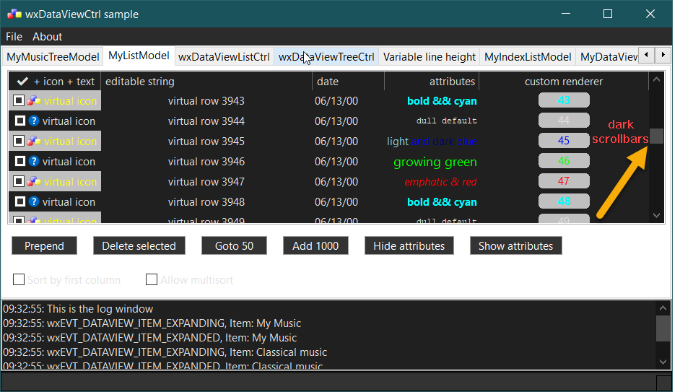
Task: Click custom renderer cell showing 46
Action: 564,161
